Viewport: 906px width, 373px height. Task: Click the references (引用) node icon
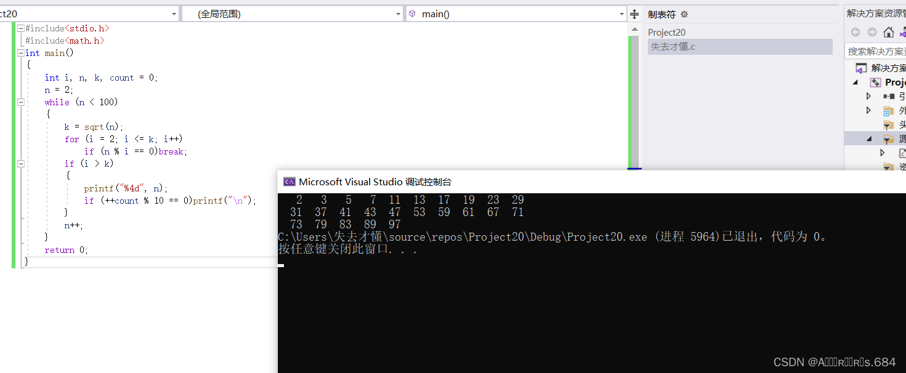tap(889, 96)
